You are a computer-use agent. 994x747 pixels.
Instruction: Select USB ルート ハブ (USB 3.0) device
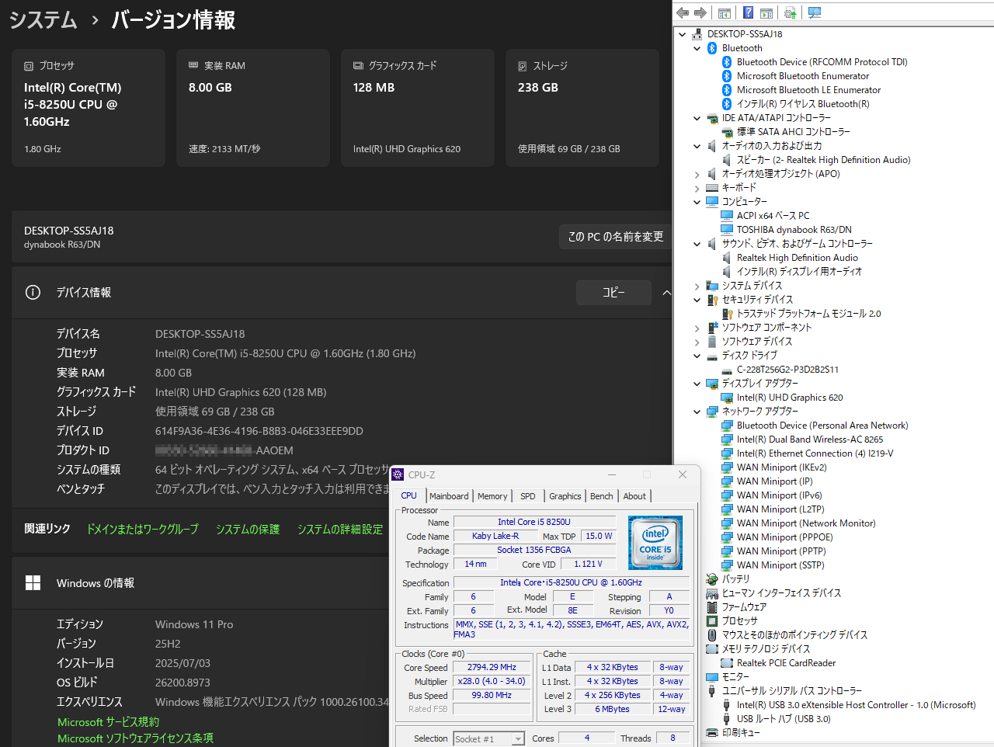click(x=784, y=719)
